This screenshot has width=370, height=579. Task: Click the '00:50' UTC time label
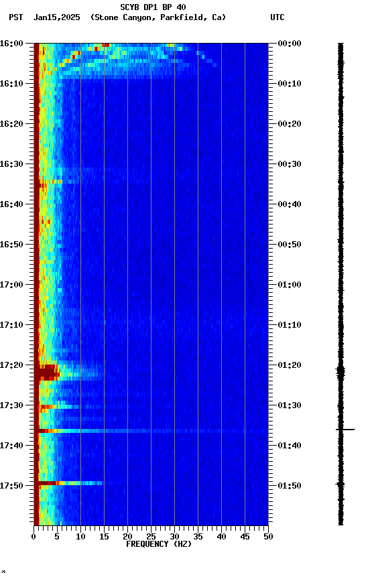(x=290, y=245)
